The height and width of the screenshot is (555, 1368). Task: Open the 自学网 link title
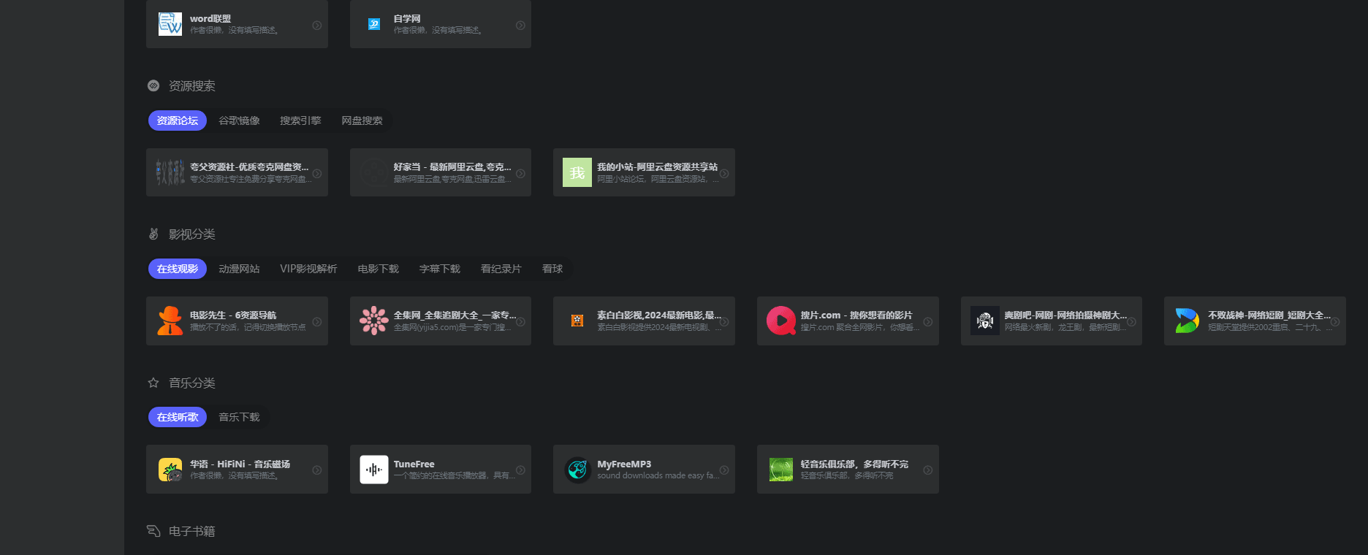[x=407, y=19]
